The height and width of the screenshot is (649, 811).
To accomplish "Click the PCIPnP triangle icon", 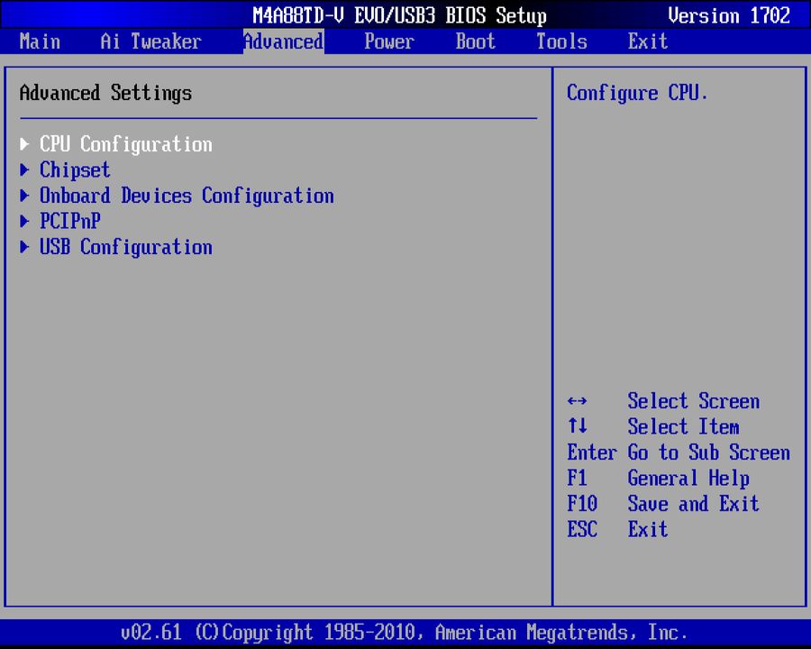I will [24, 221].
